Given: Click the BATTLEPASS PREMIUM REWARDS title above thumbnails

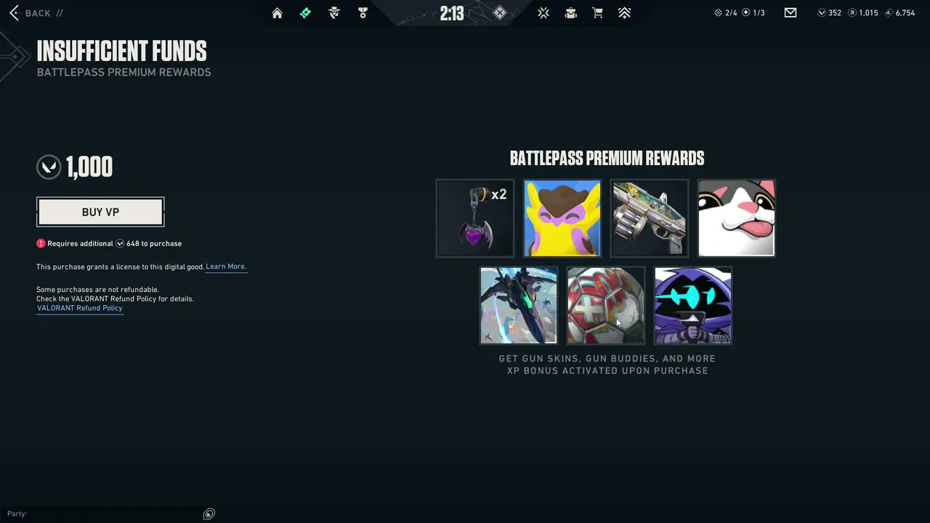Looking at the screenshot, I should tap(607, 158).
